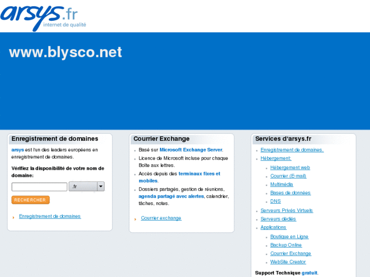Click the agenda partagé avec alertes link

tap(171, 196)
